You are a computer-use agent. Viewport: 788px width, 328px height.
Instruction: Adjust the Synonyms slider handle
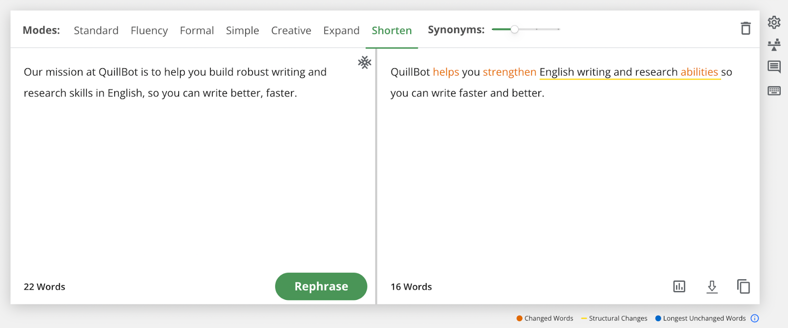(x=514, y=29)
